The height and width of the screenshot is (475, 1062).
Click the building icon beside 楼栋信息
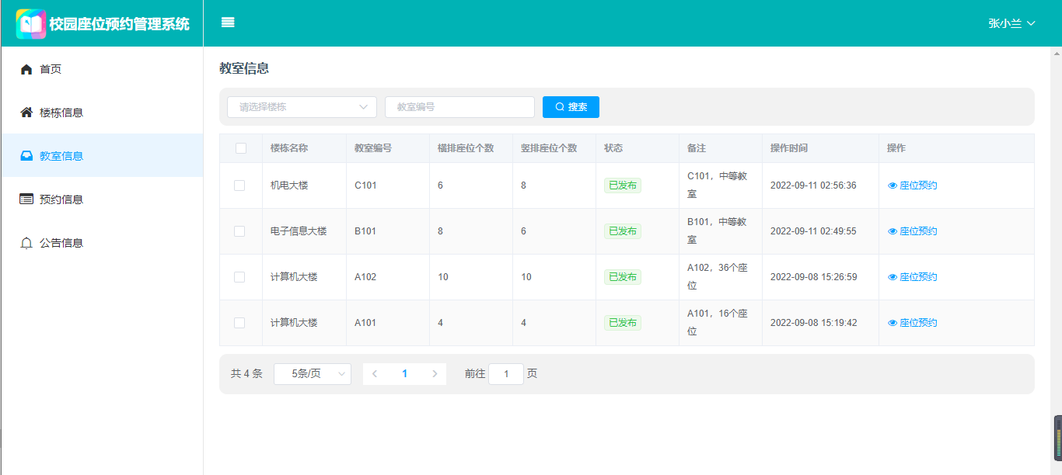pos(26,113)
